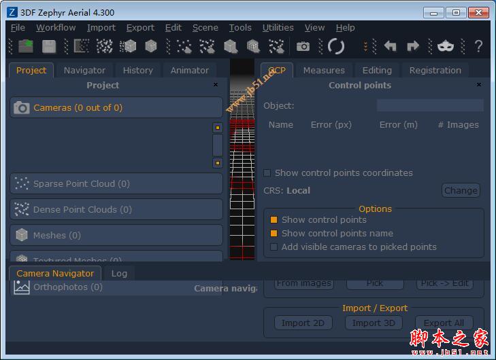Click the camera screenshot toolbar icon

click(x=303, y=47)
